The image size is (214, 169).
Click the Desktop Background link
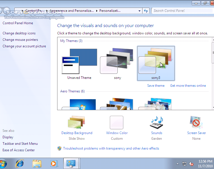coord(77,133)
